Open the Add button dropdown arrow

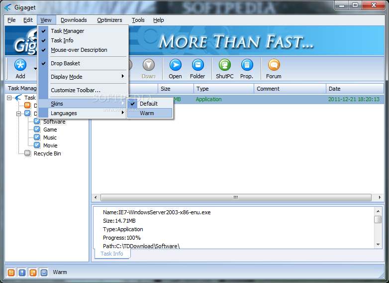coord(35,69)
